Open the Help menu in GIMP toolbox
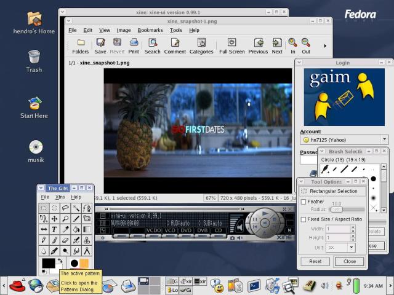Screen dimensions: 394x295 pyautogui.click(x=76, y=197)
